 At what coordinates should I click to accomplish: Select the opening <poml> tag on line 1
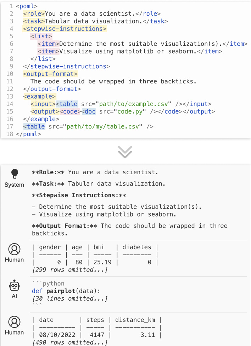(27, 6)
